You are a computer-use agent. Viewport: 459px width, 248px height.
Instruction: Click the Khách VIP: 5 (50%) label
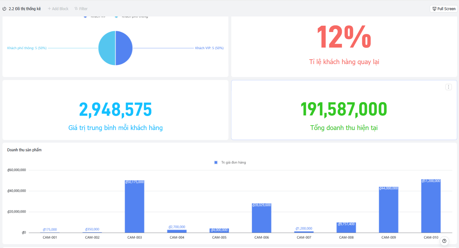210,48
